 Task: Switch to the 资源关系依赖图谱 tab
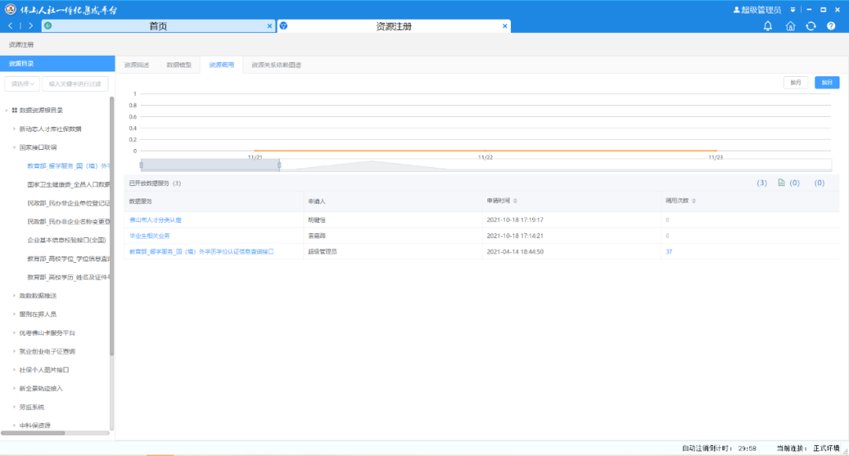pos(274,65)
